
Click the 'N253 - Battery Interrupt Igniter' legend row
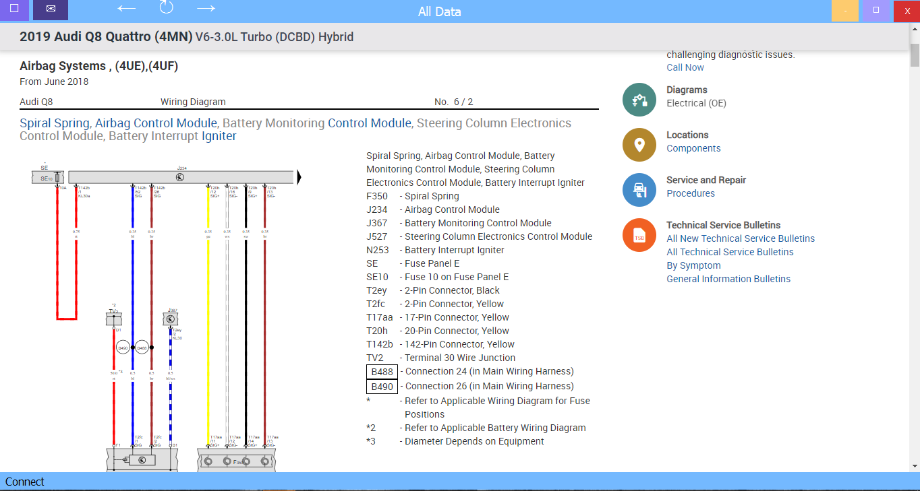point(435,250)
